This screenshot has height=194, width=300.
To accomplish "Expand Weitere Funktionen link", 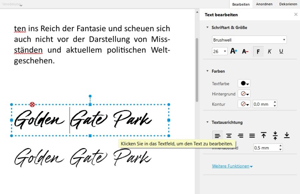I will [232, 166].
